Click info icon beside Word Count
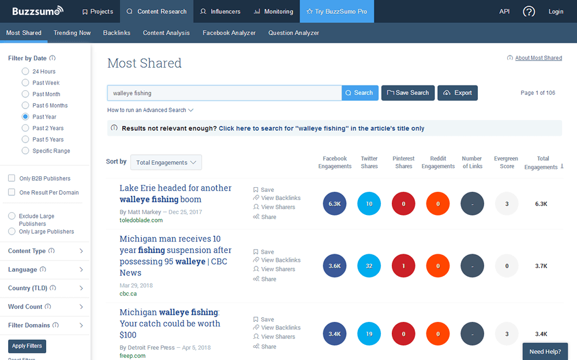This screenshot has width=577, height=360. [x=48, y=306]
